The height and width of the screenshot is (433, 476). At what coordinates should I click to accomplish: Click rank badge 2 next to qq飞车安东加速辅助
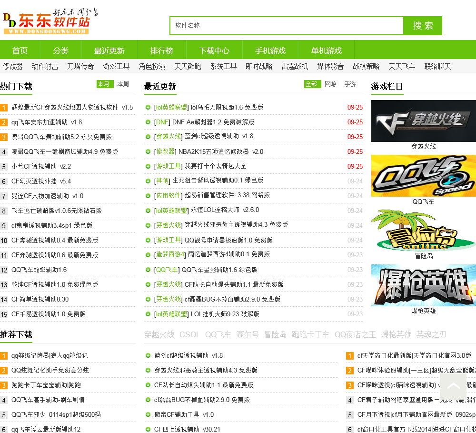coord(4,122)
